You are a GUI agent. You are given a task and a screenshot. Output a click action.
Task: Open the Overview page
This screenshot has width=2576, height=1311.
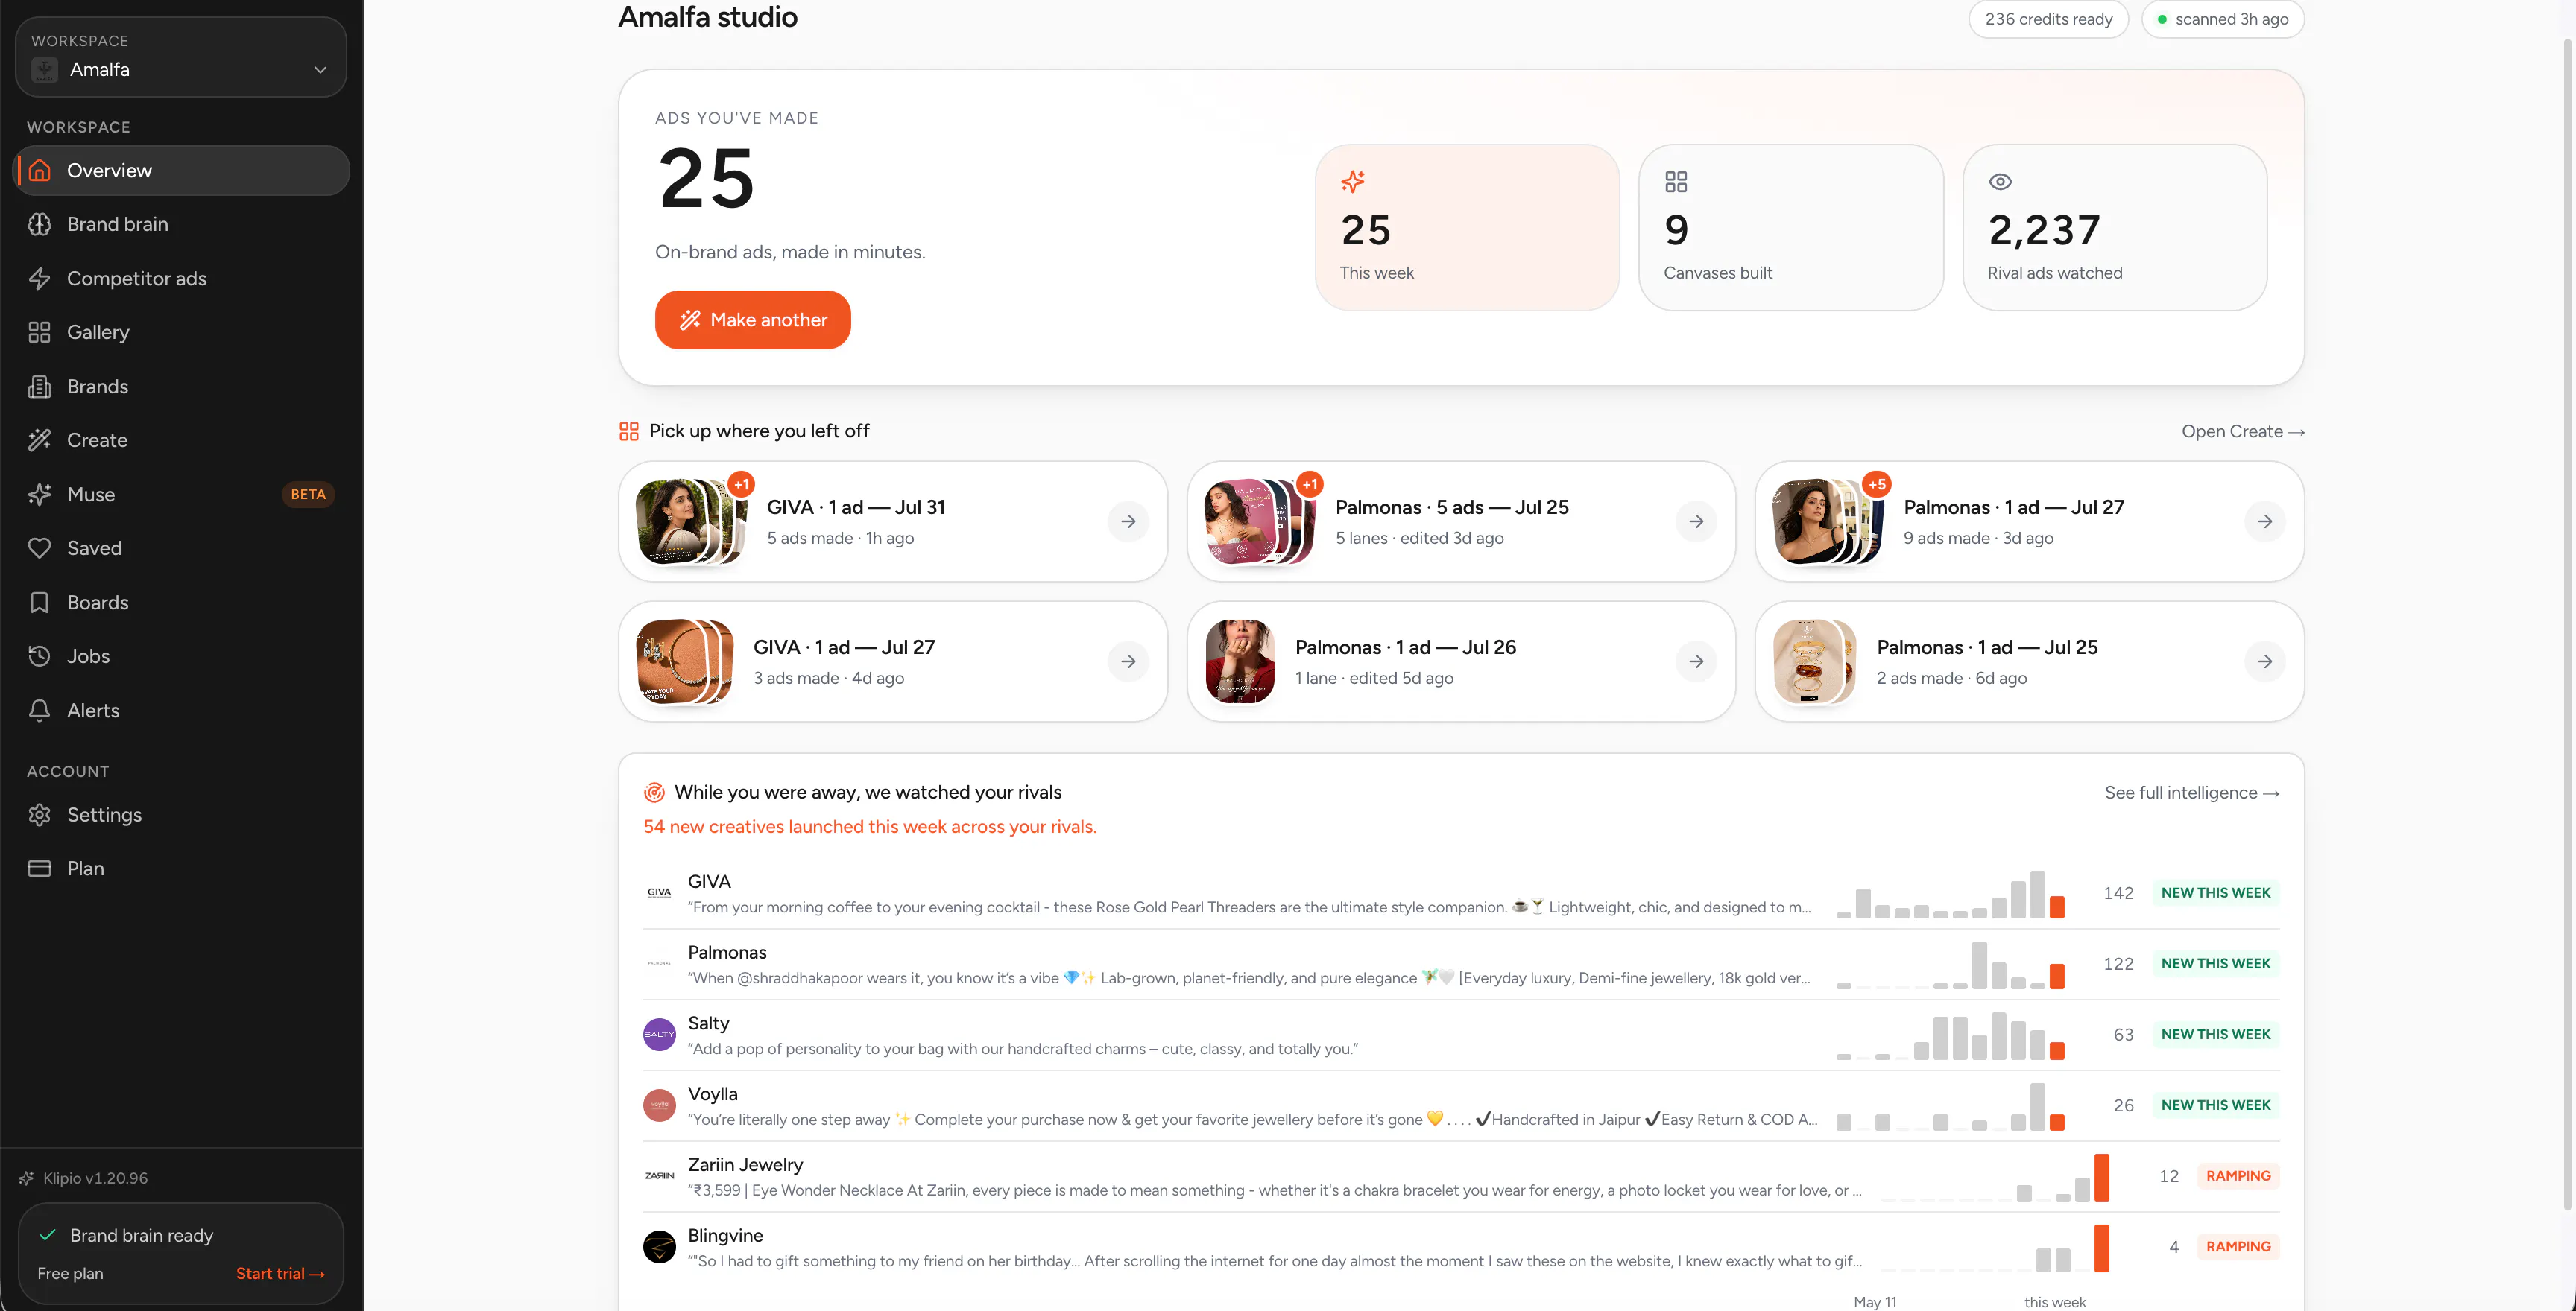click(181, 170)
